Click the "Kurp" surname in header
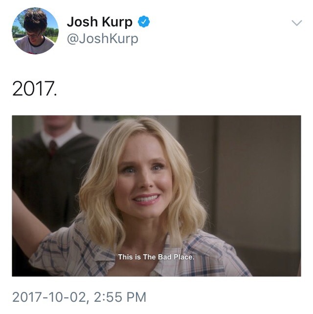The height and width of the screenshot is (314, 313). (x=117, y=22)
